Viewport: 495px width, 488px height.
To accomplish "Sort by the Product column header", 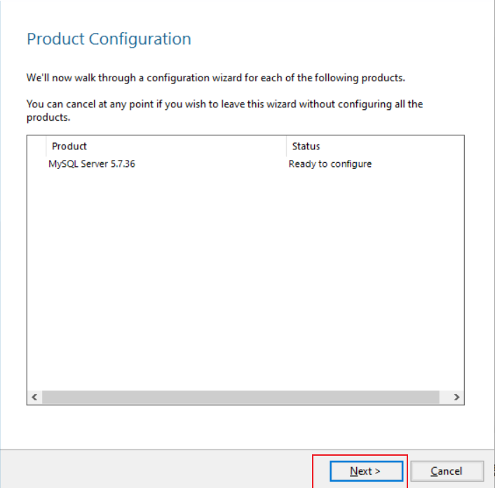I will pyautogui.click(x=69, y=146).
